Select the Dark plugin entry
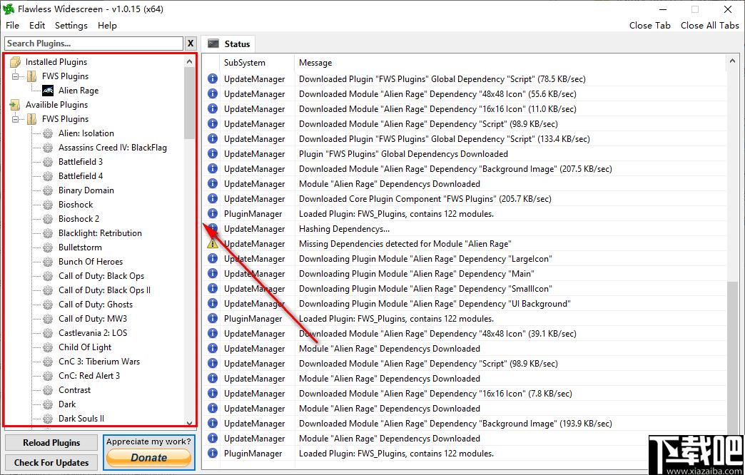745x475 pixels. [x=67, y=404]
